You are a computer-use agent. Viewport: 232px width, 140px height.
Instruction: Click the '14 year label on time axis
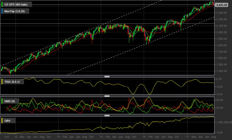(x=58, y=137)
